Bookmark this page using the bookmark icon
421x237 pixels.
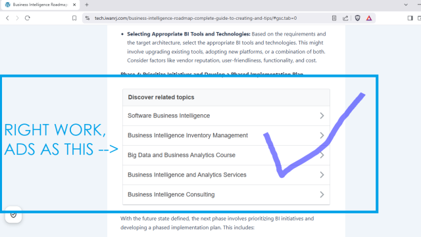pyautogui.click(x=74, y=18)
